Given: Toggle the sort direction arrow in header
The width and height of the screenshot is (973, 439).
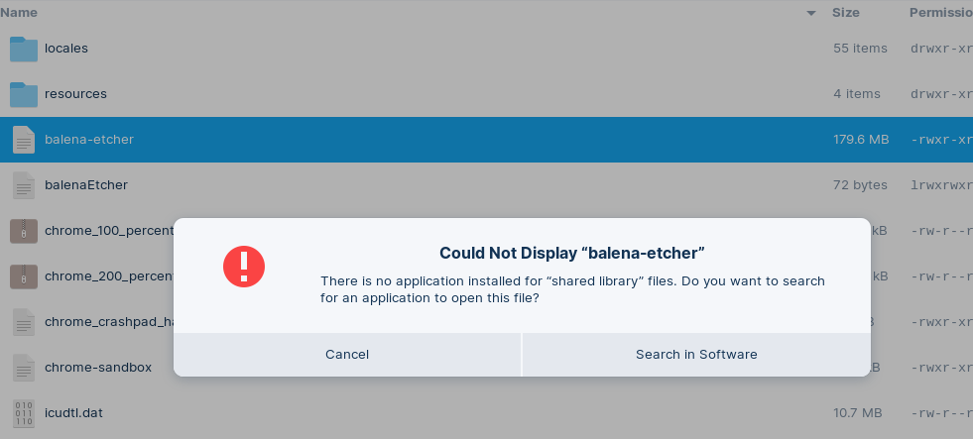Looking at the screenshot, I should click(x=811, y=13).
